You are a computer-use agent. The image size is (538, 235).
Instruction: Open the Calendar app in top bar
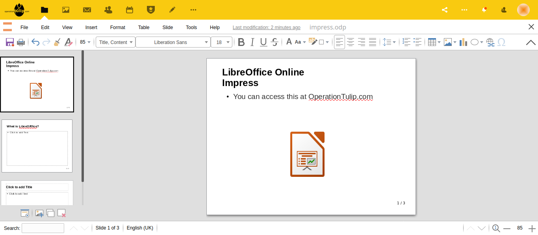[x=130, y=10]
